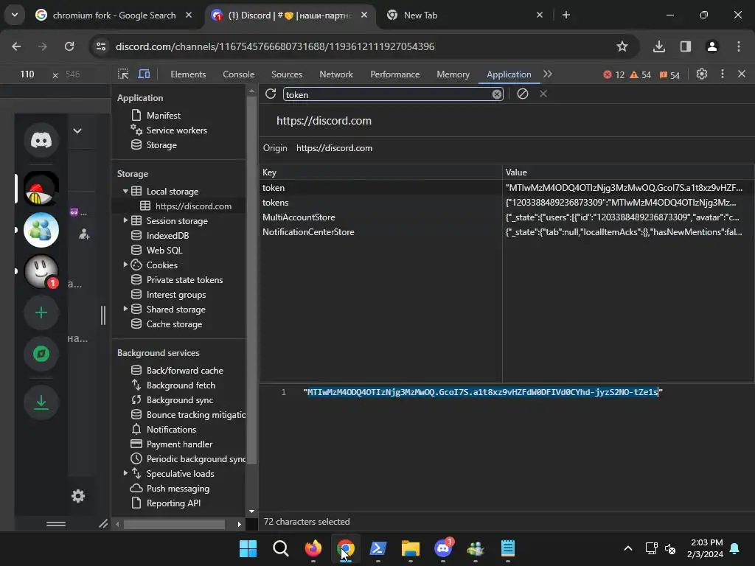Expand the Shared storage tree node
Image resolution: width=755 pixels, height=566 pixels.
point(125,309)
